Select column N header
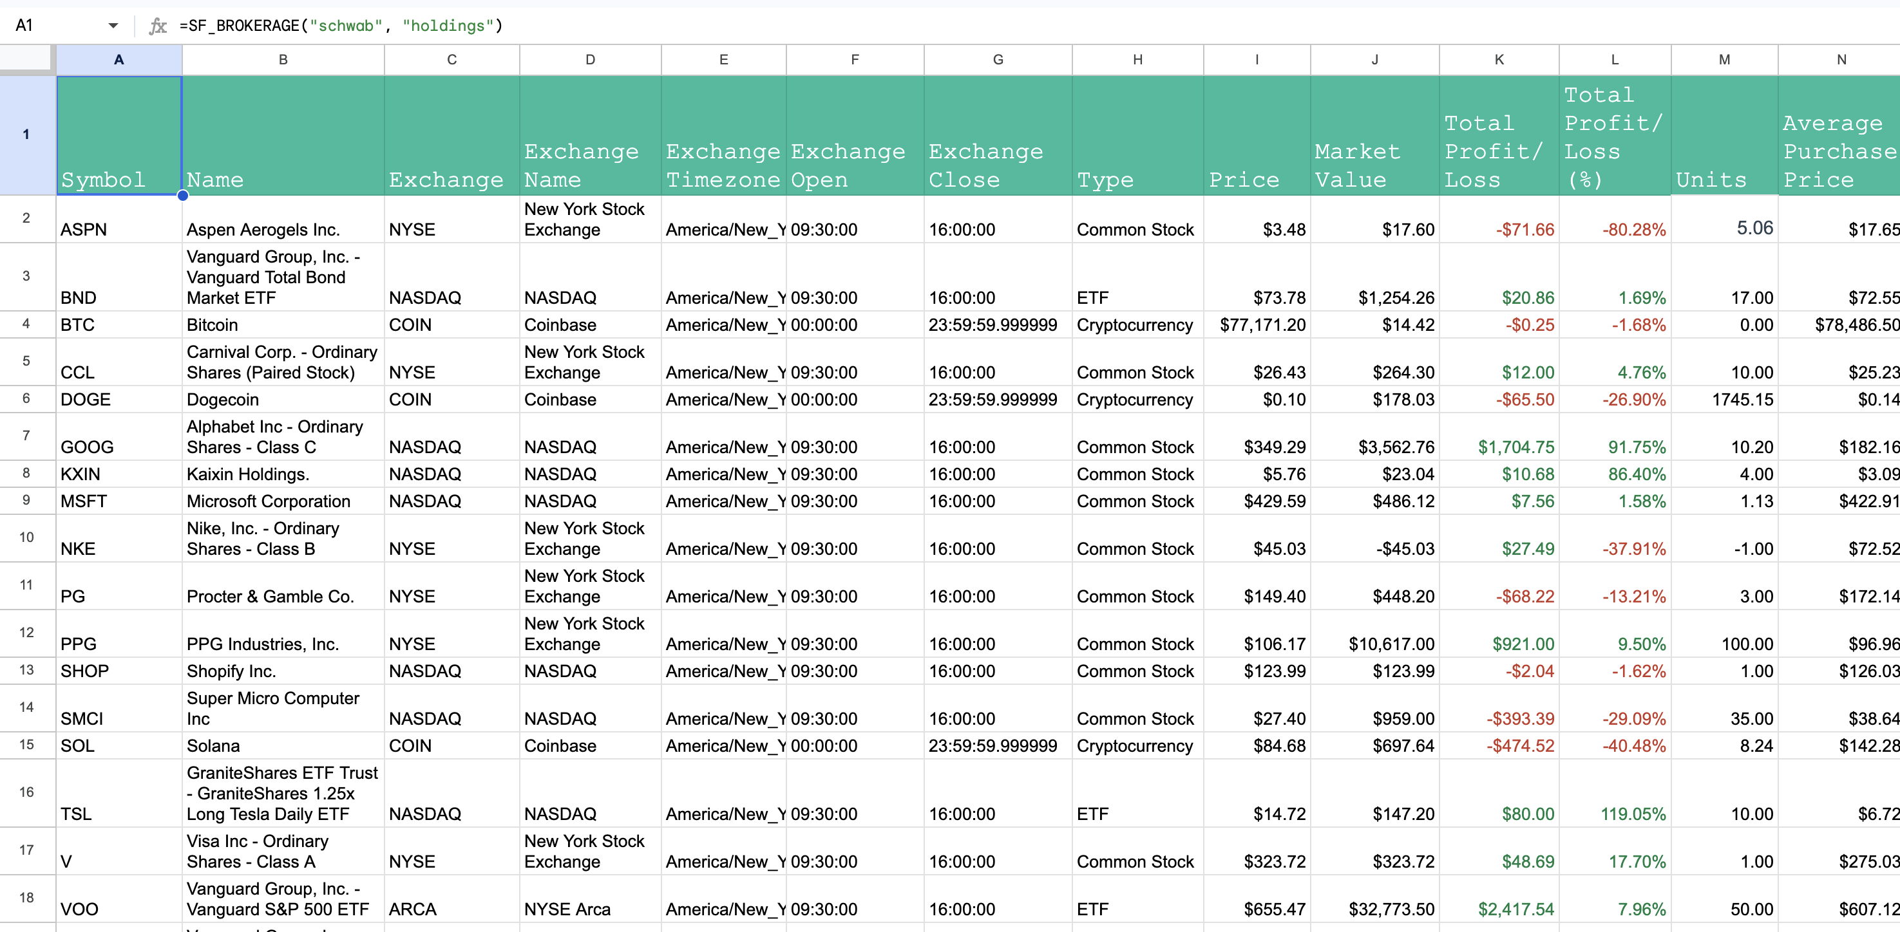This screenshot has width=1900, height=932. point(1840,60)
